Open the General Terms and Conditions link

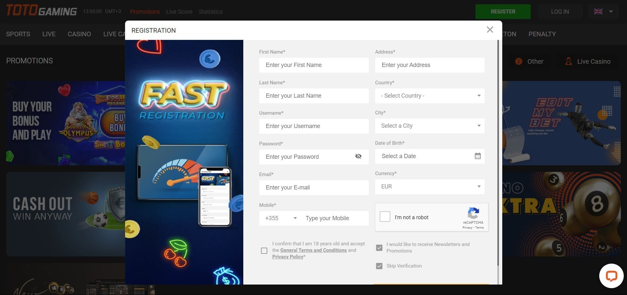(313, 250)
